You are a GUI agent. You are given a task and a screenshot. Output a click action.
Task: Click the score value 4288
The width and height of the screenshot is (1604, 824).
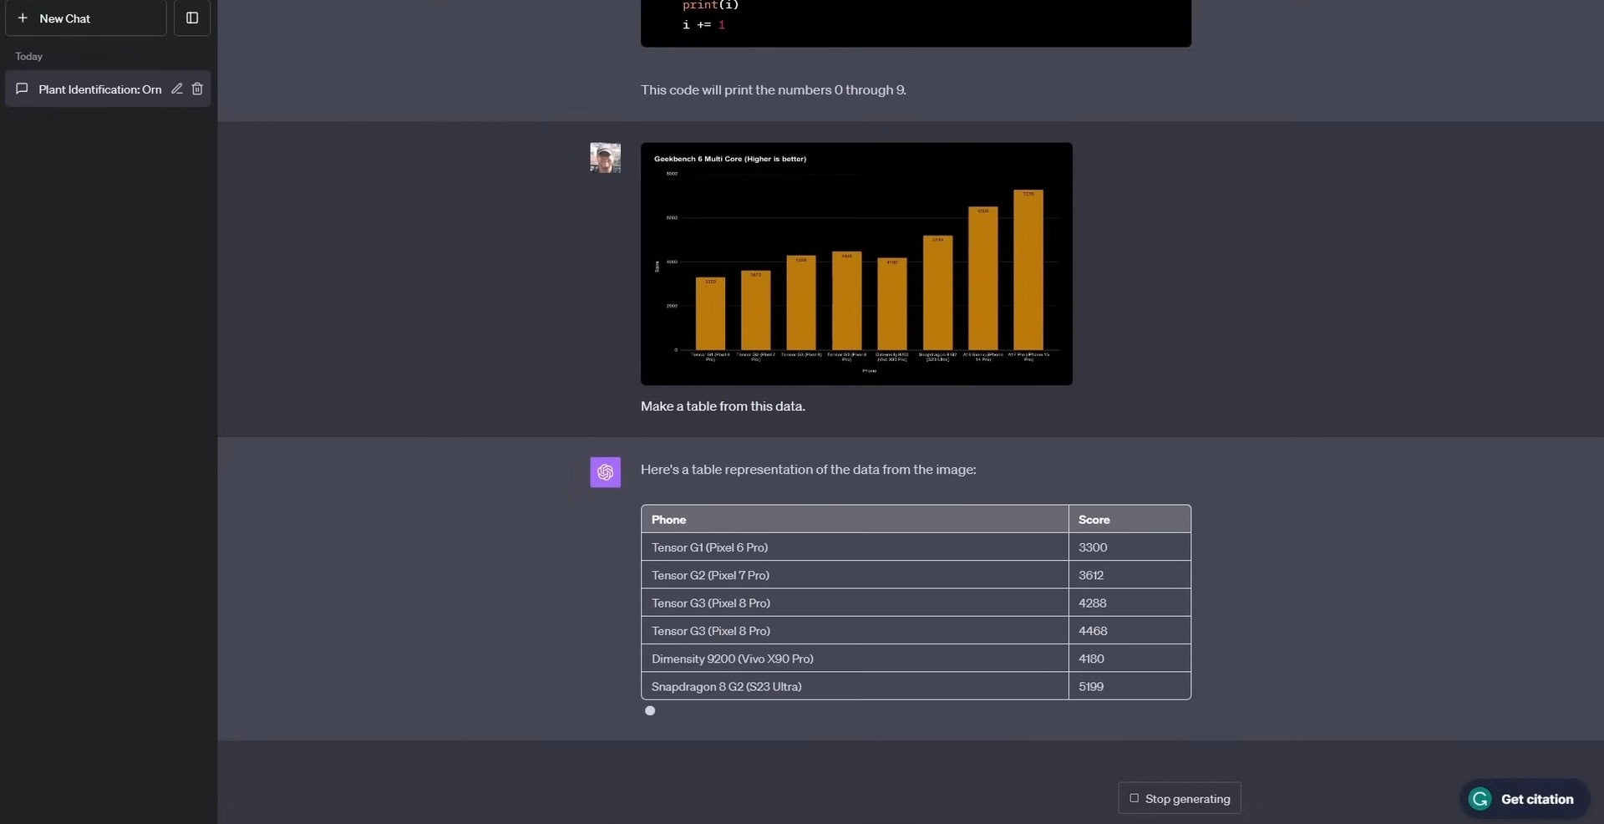pos(1093,603)
